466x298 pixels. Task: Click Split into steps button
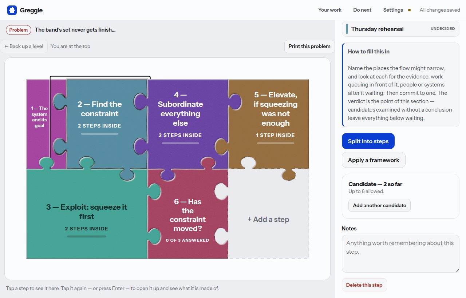[368, 141]
